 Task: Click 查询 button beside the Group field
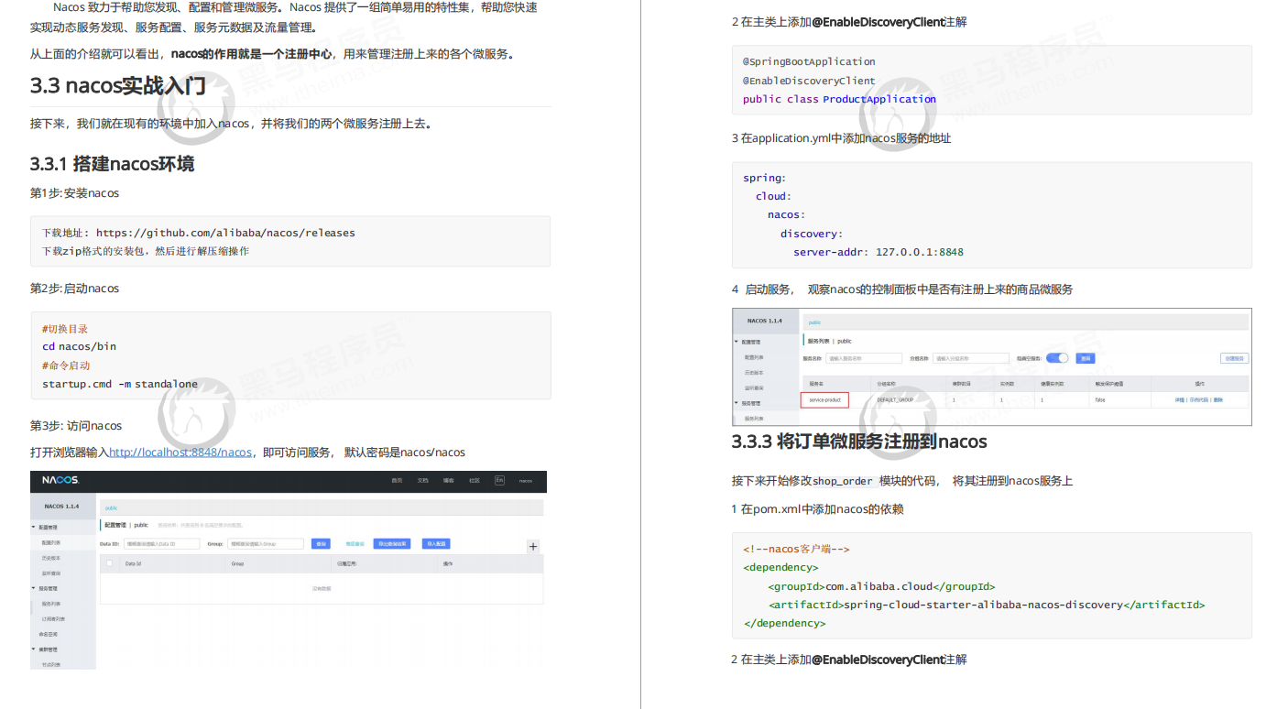(x=321, y=543)
